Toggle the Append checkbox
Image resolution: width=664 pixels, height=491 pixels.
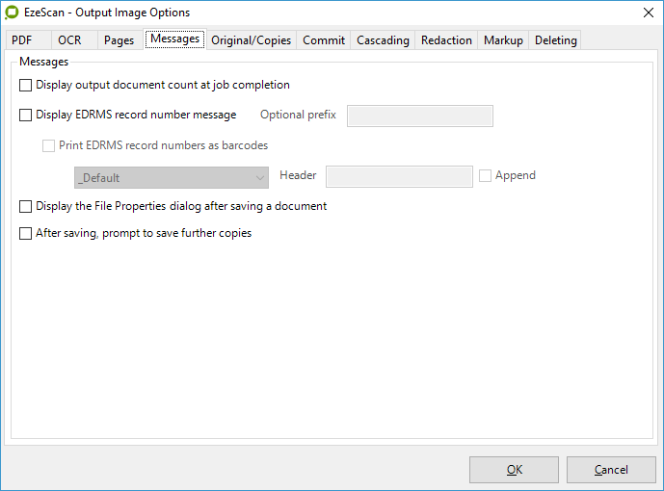coord(486,176)
